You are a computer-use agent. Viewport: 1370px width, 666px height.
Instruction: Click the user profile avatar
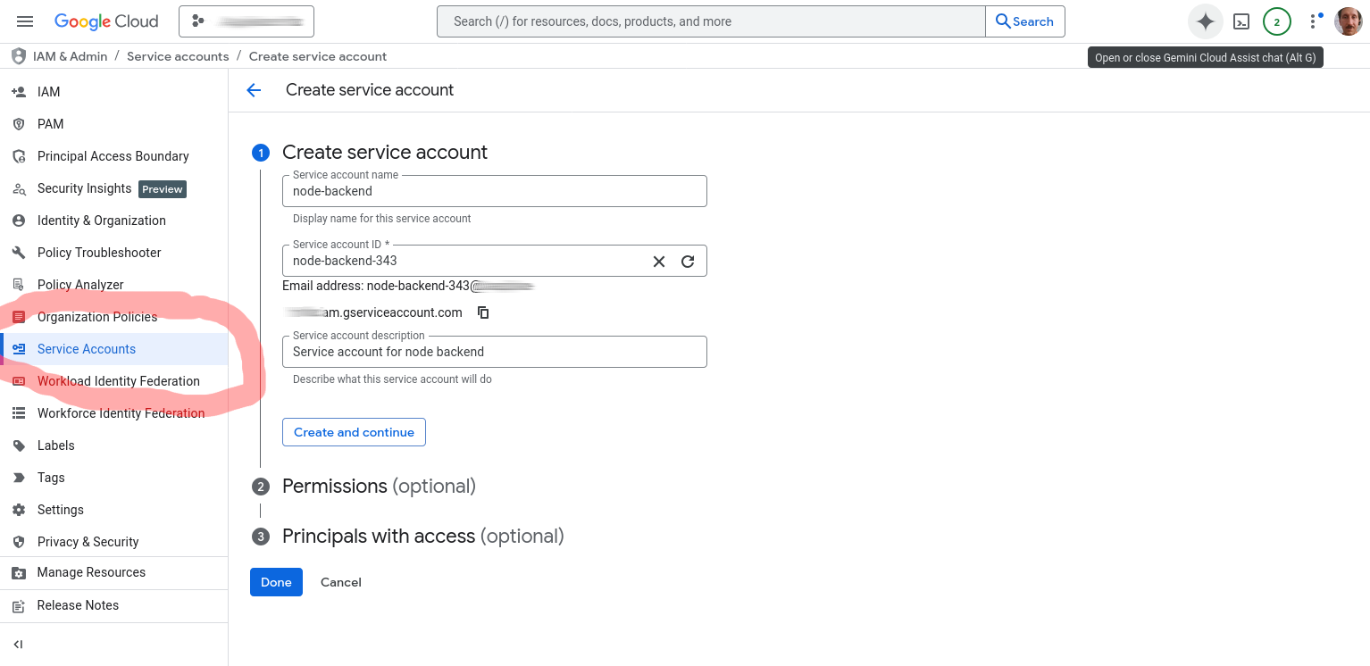tap(1348, 21)
